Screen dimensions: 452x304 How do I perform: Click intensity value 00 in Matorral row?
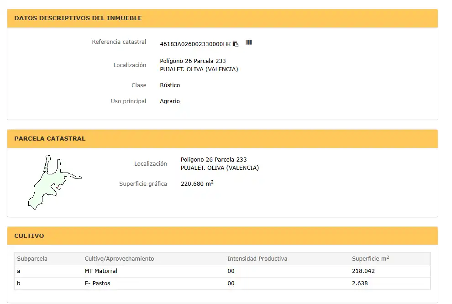coord(231,271)
